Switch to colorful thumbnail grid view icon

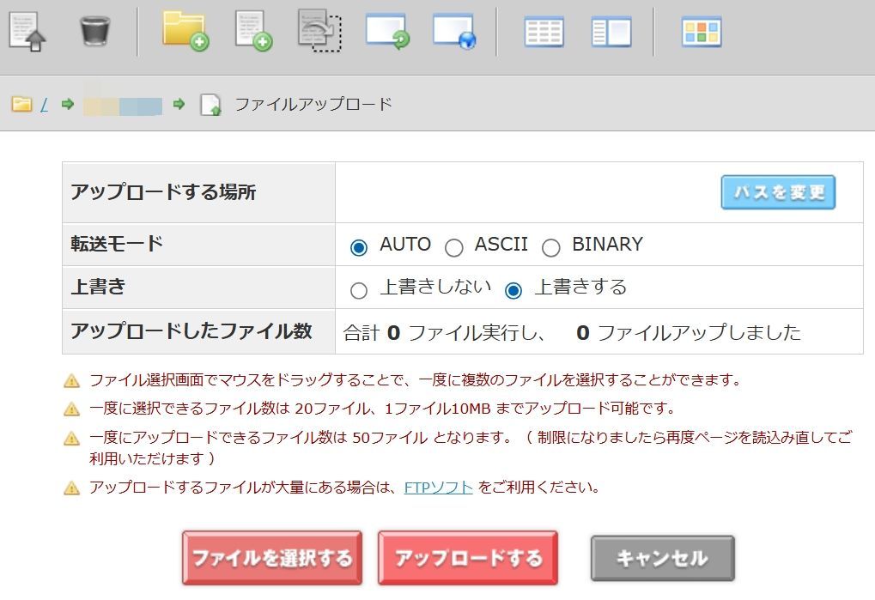click(x=702, y=32)
